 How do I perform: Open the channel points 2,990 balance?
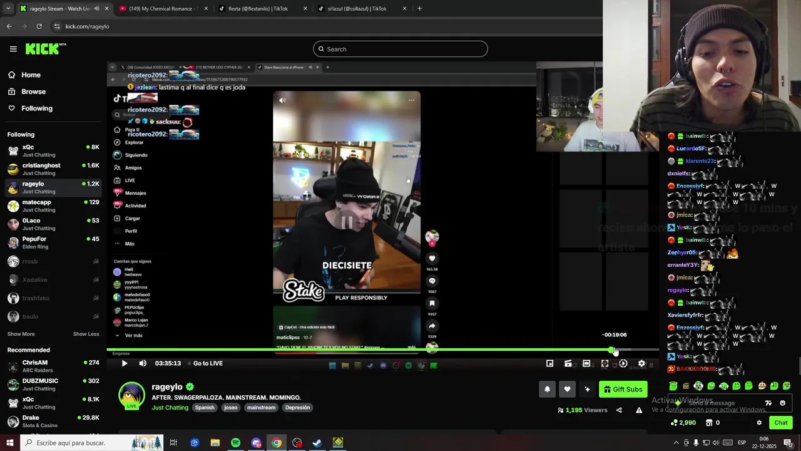tap(683, 423)
